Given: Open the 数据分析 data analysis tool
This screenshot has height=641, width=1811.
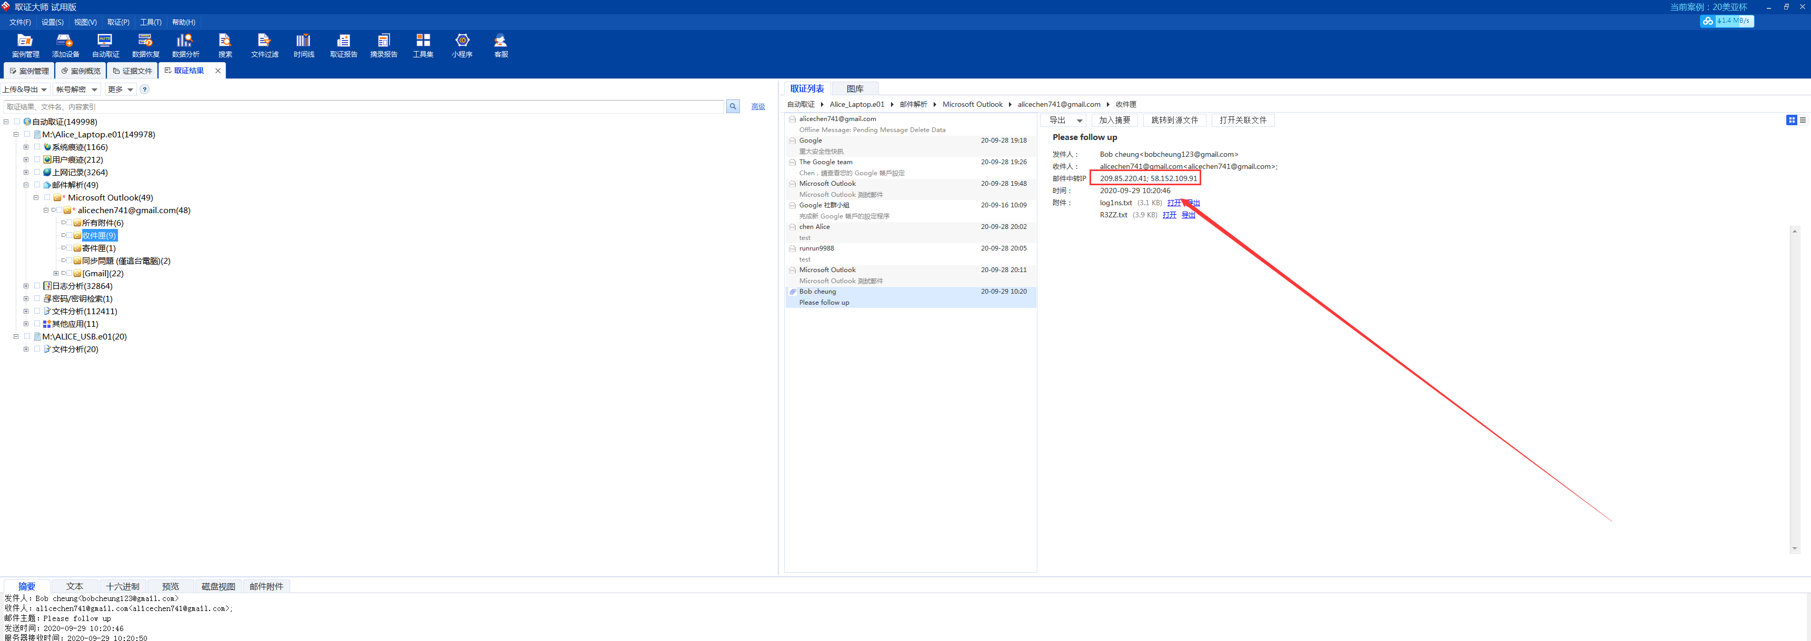Looking at the screenshot, I should pyautogui.click(x=185, y=45).
